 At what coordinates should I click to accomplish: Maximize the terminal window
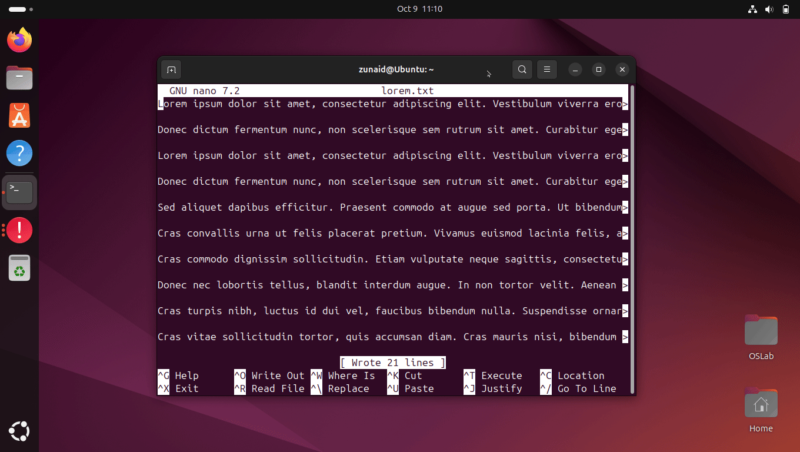point(598,69)
